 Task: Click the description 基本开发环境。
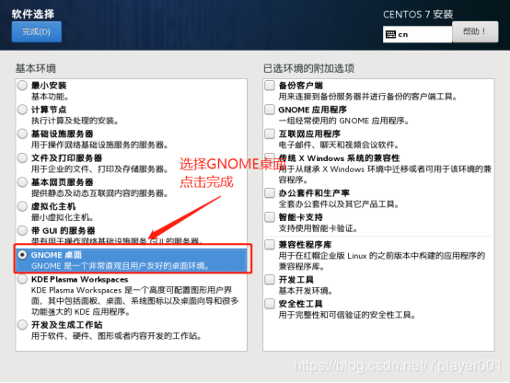[306, 291]
